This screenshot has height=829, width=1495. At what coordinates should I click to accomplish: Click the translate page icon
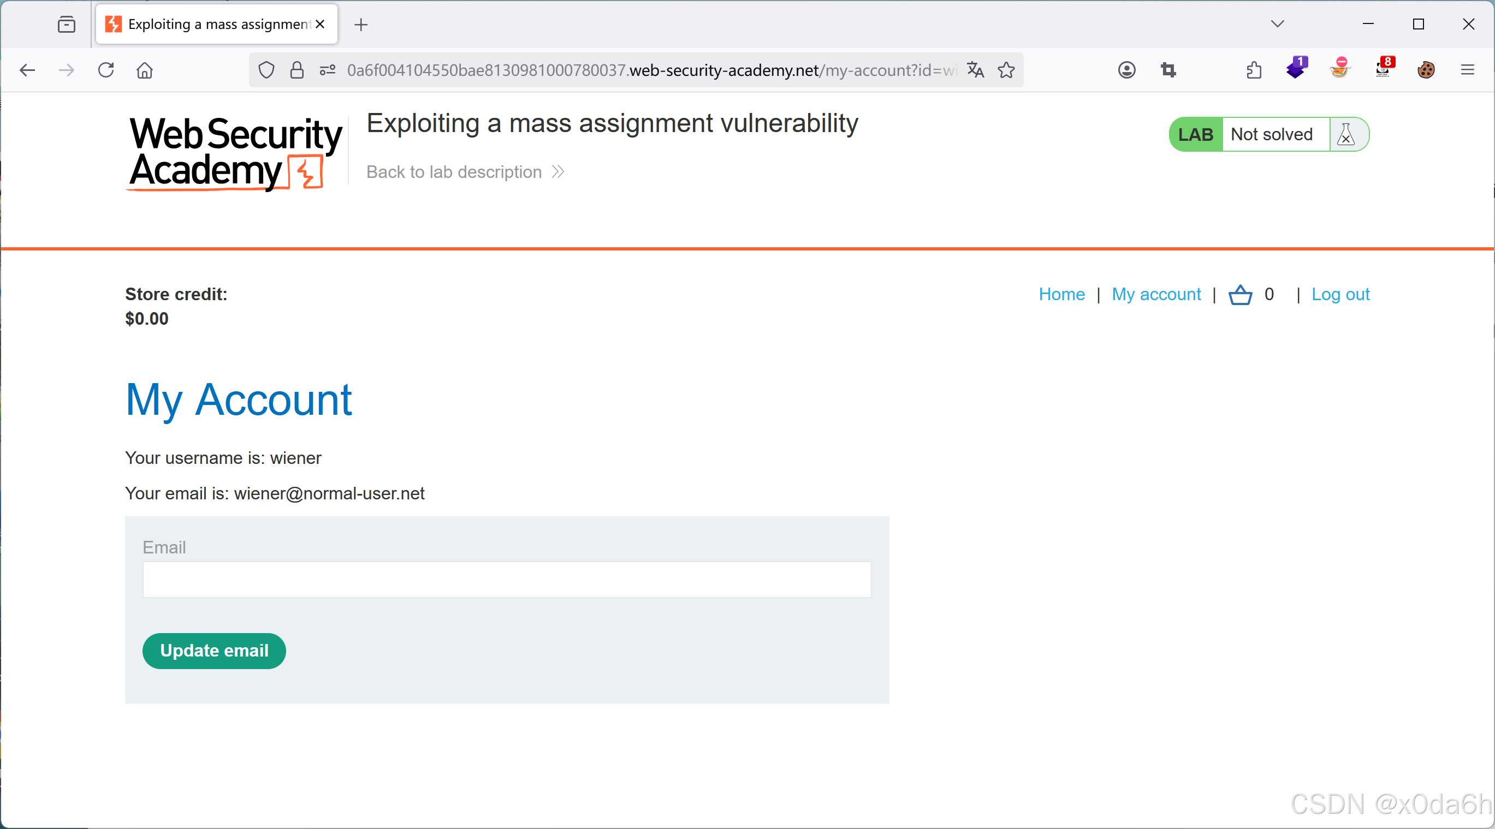975,70
